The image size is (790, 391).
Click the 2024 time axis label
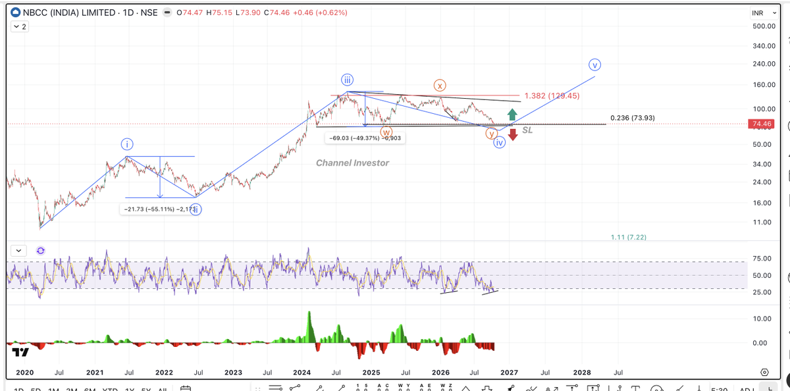(x=303, y=373)
